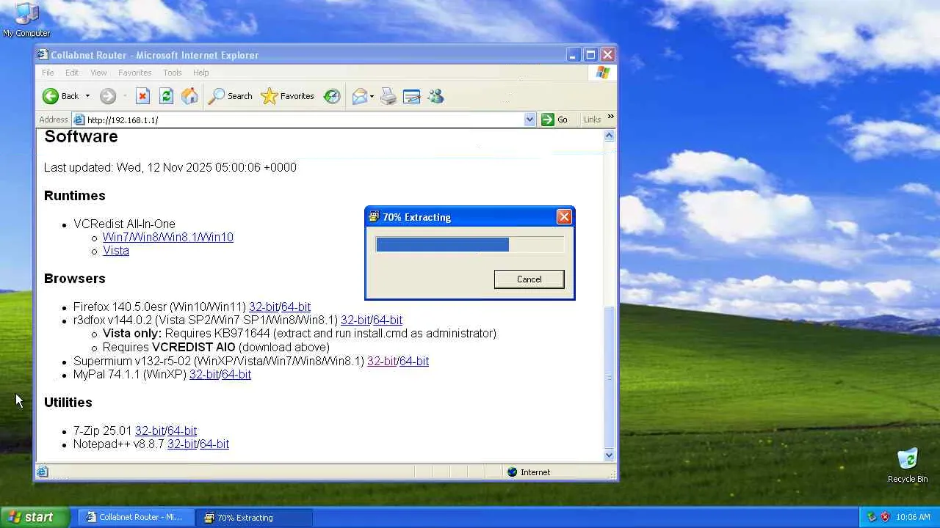Click the "Runtimes" heading
Viewport: 940px width, 528px height.
pyautogui.click(x=75, y=196)
